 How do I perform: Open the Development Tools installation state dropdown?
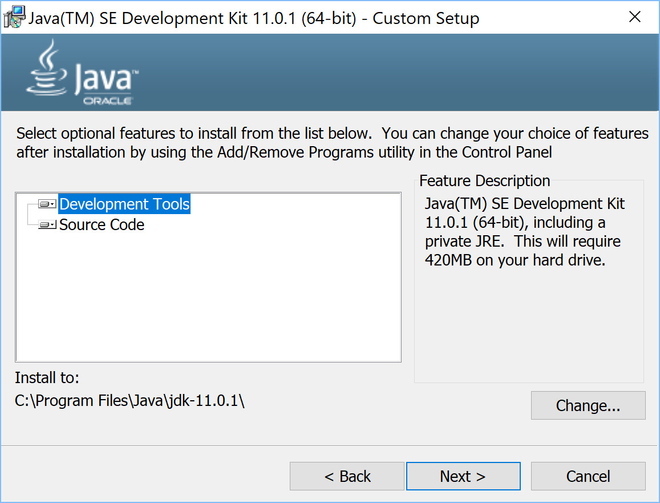[x=52, y=203]
